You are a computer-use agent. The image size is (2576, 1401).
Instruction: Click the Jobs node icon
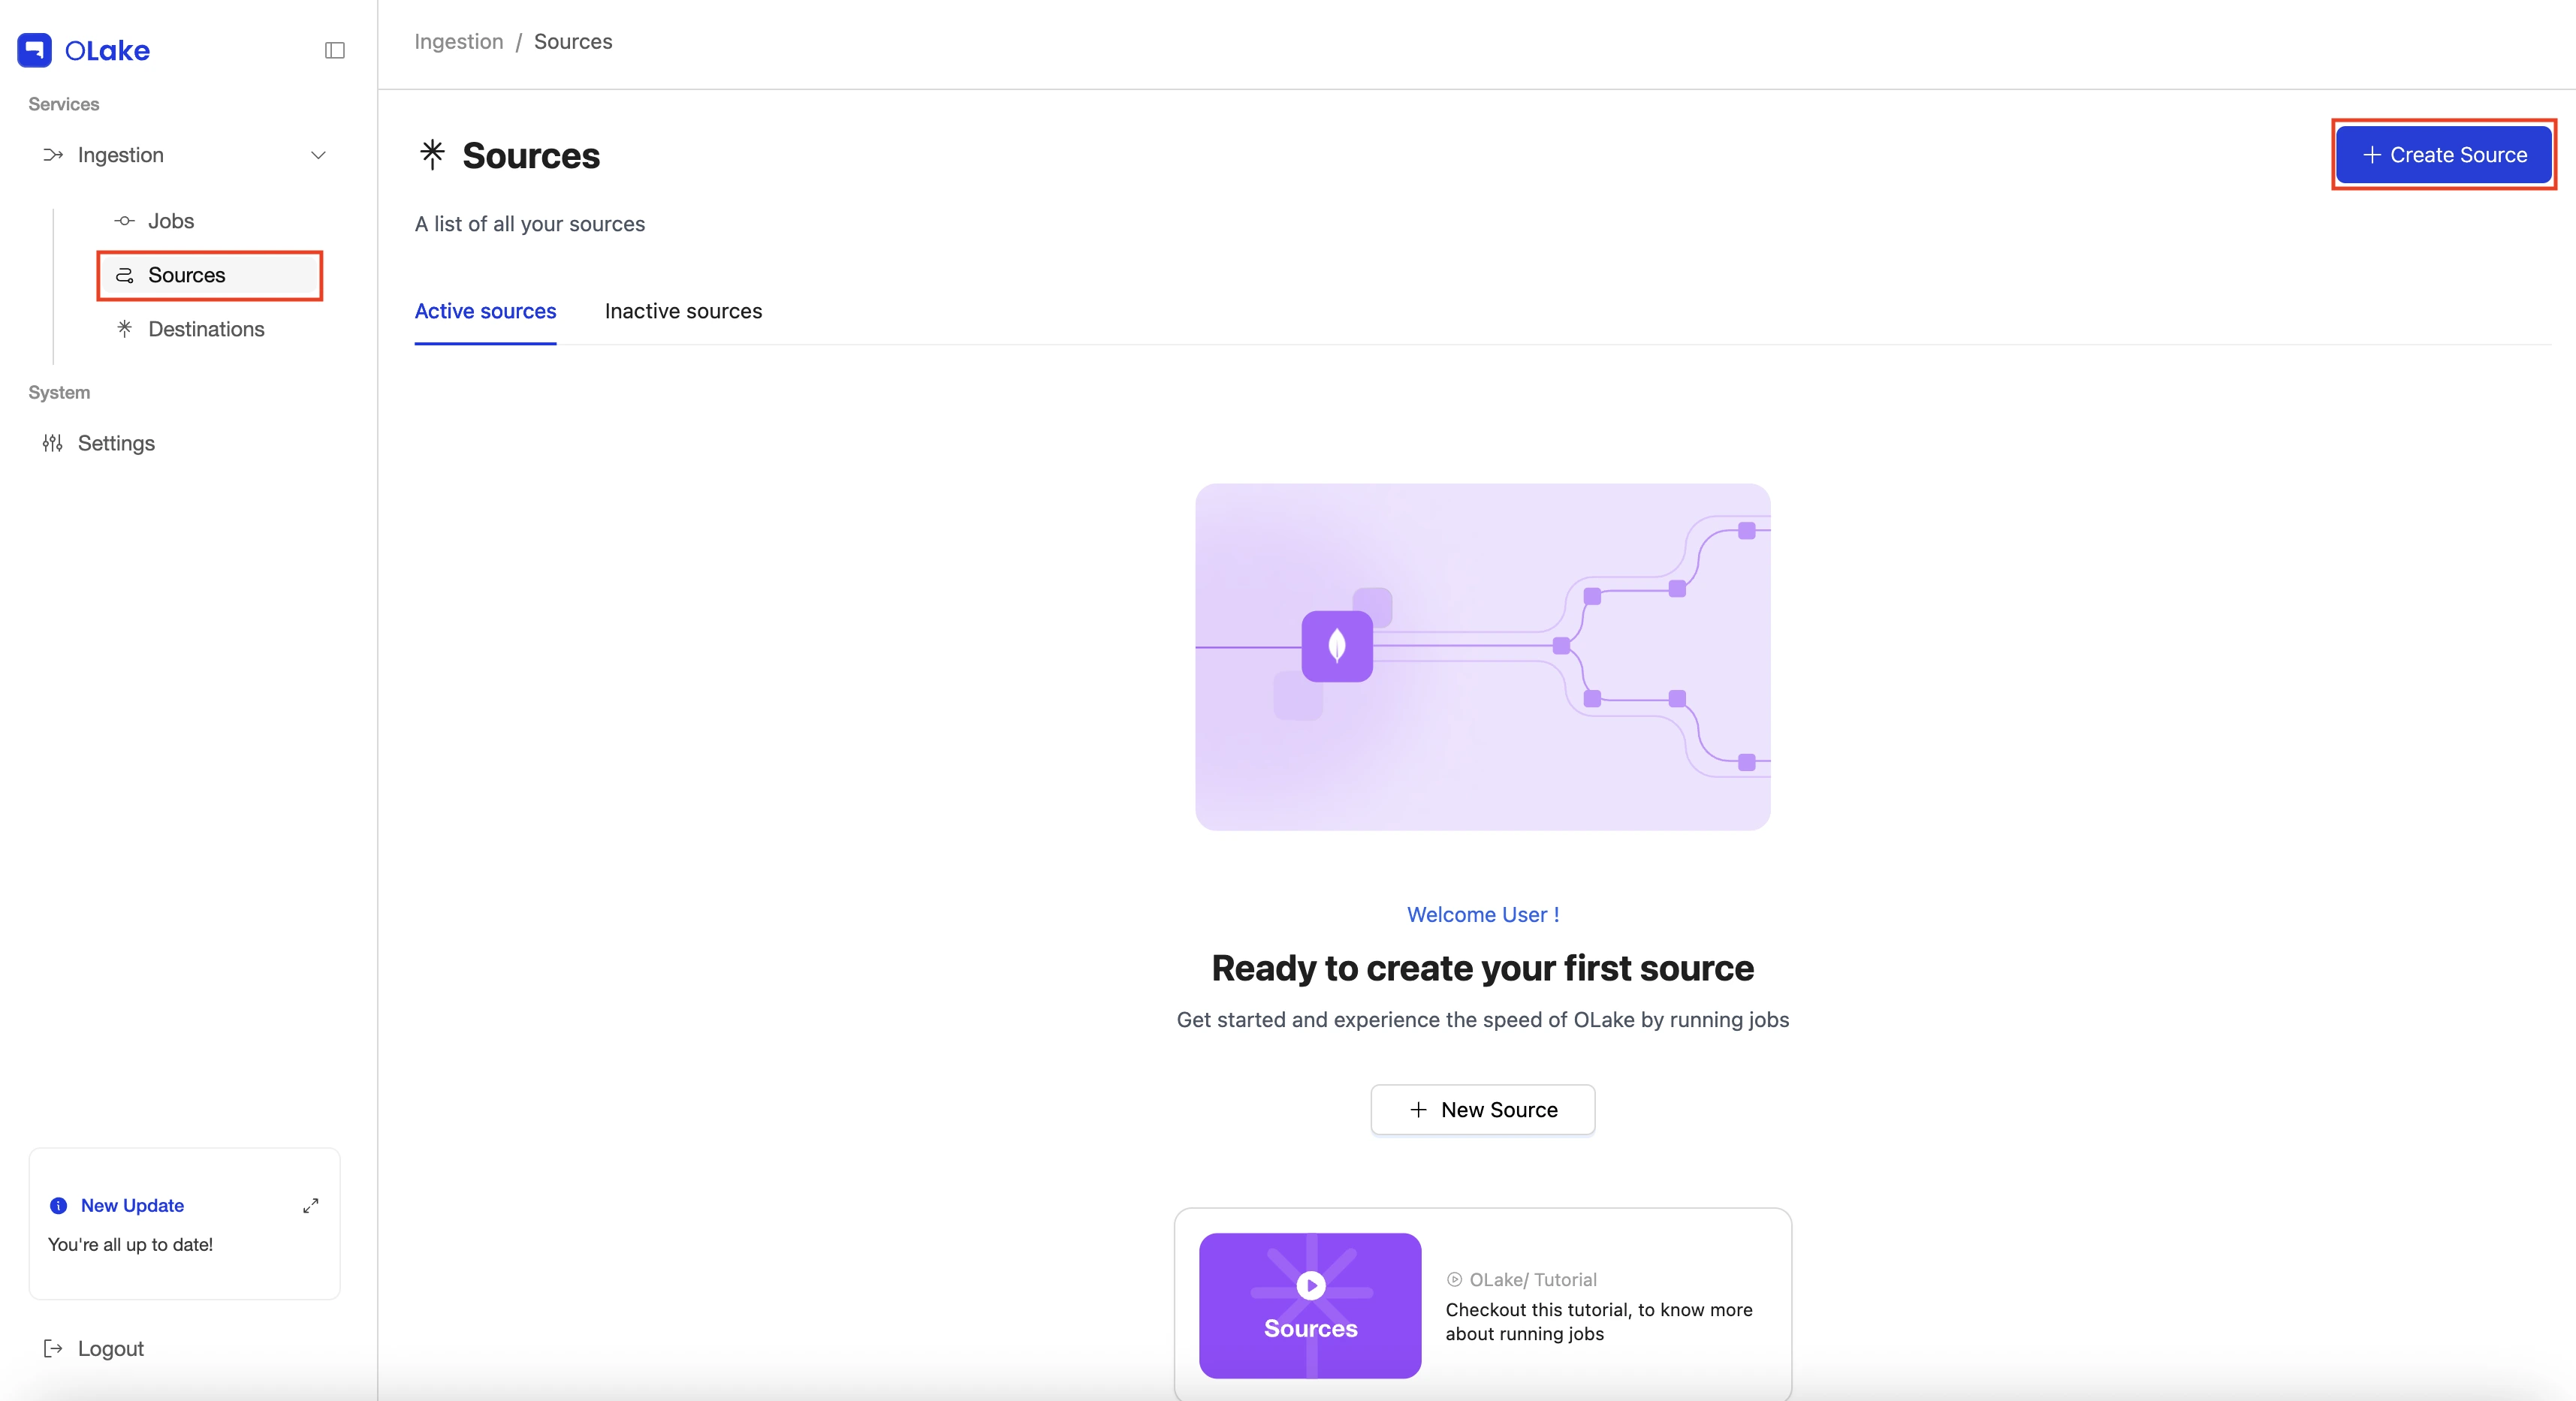pos(124,221)
